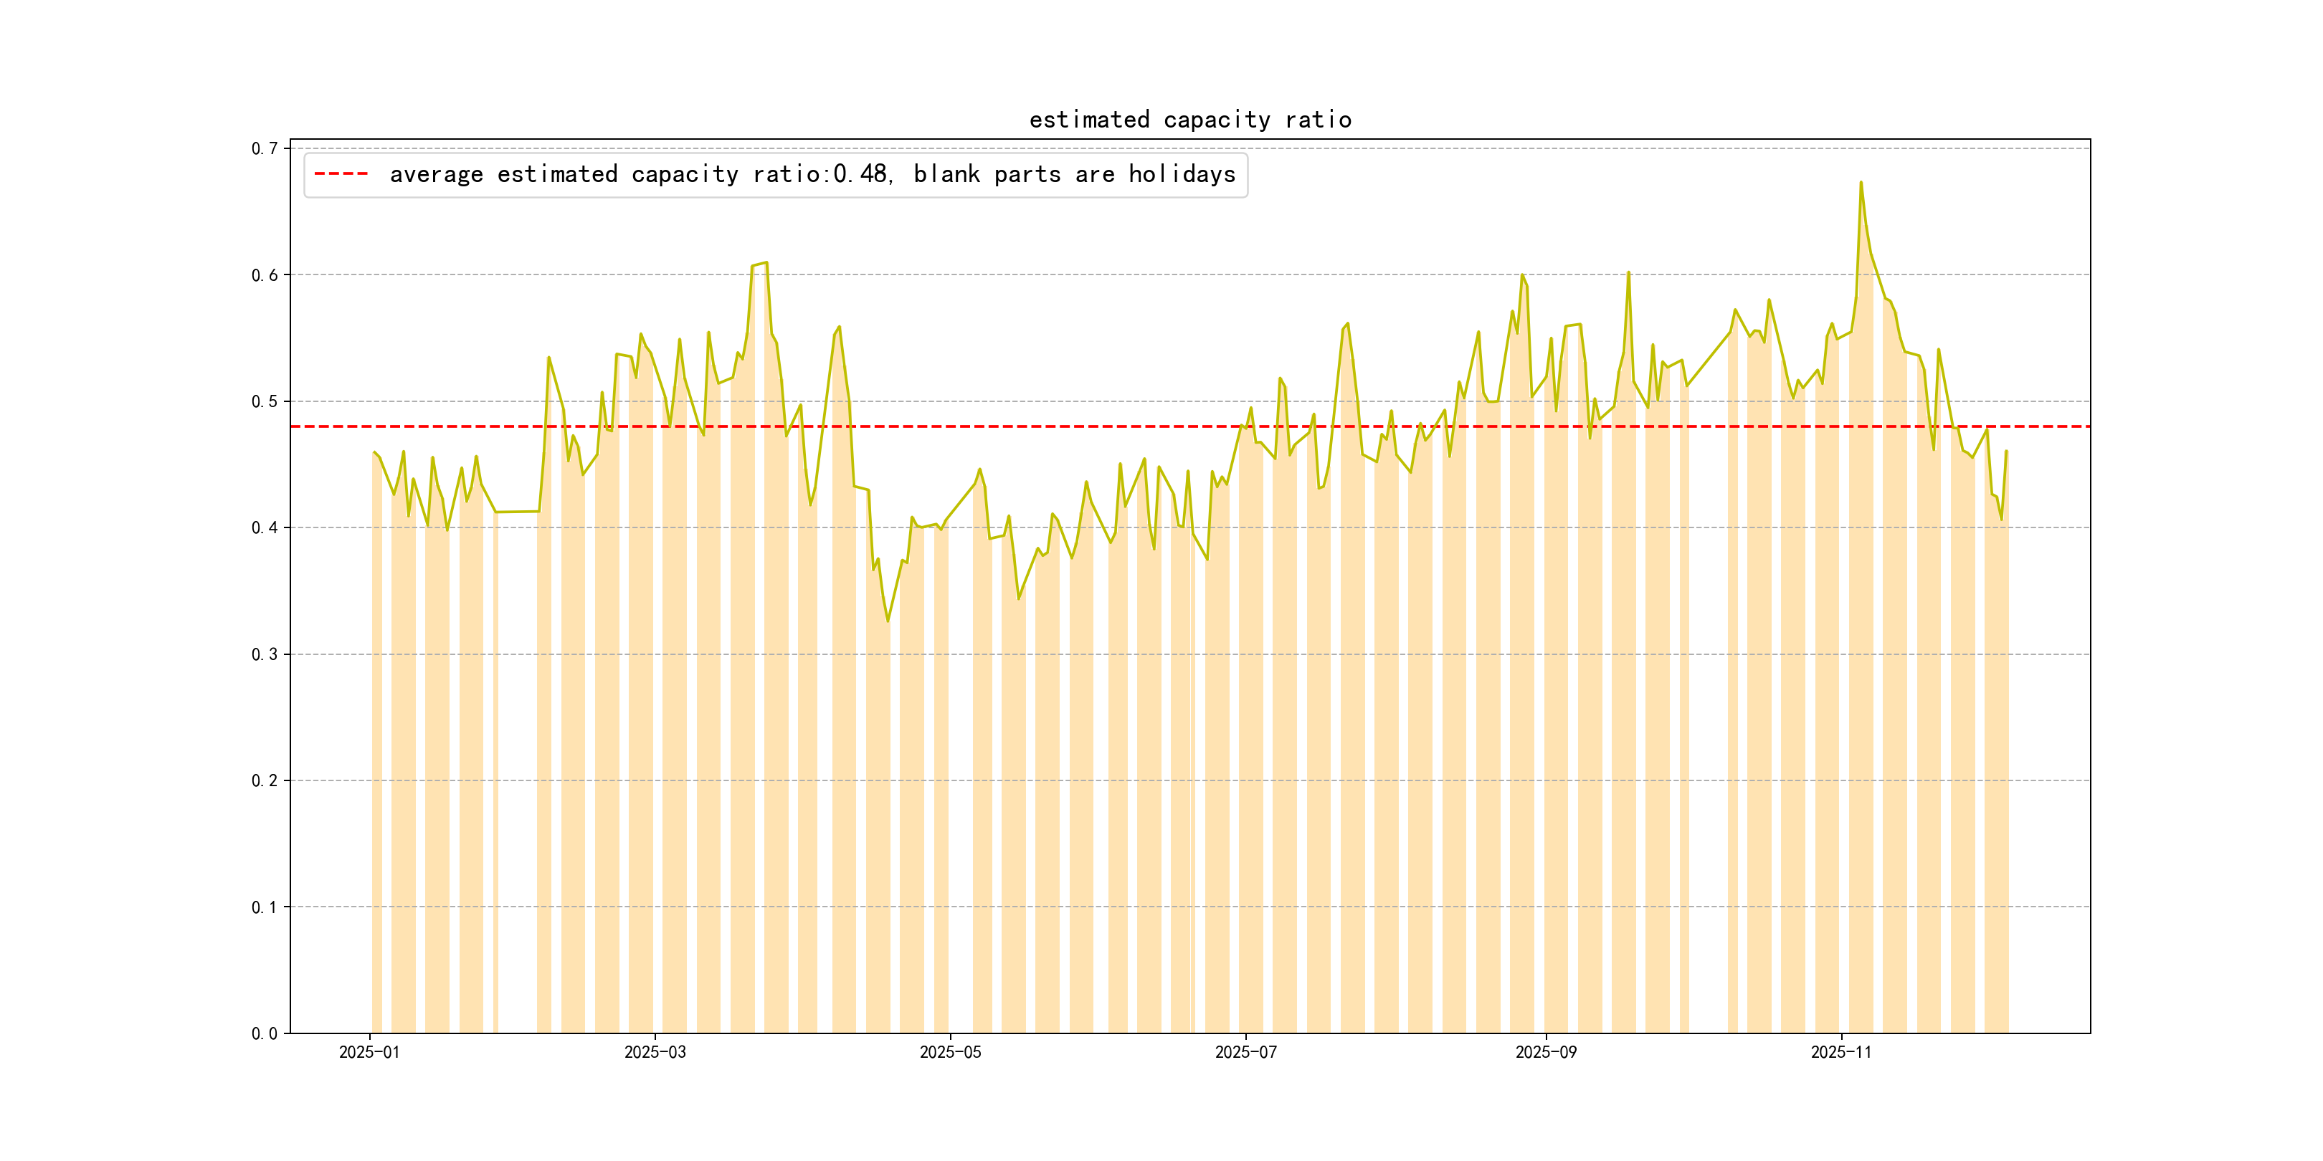This screenshot has width=2323, height=1161.
Task: Click the flat-topped peak in late March
Action: [759, 264]
